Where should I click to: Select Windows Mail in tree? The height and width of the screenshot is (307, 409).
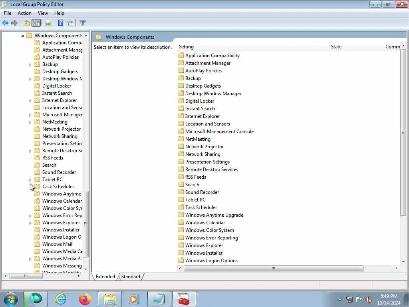pyautogui.click(x=57, y=244)
